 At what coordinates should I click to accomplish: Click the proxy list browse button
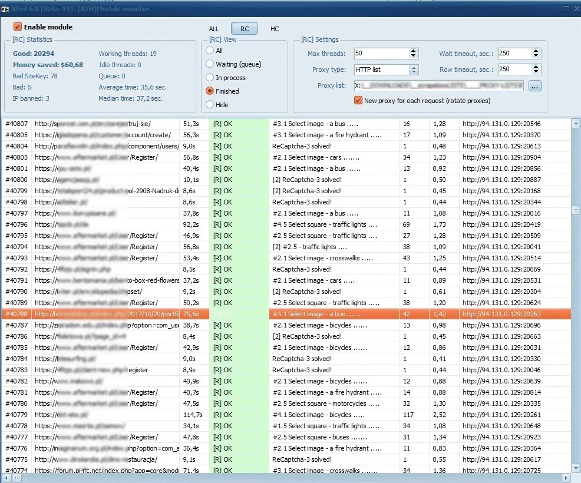tap(534, 86)
